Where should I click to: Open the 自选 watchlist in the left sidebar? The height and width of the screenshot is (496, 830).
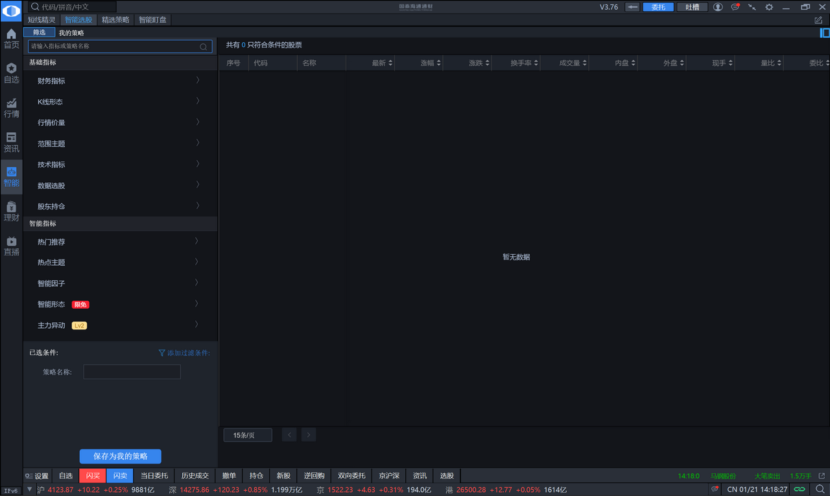pos(11,73)
